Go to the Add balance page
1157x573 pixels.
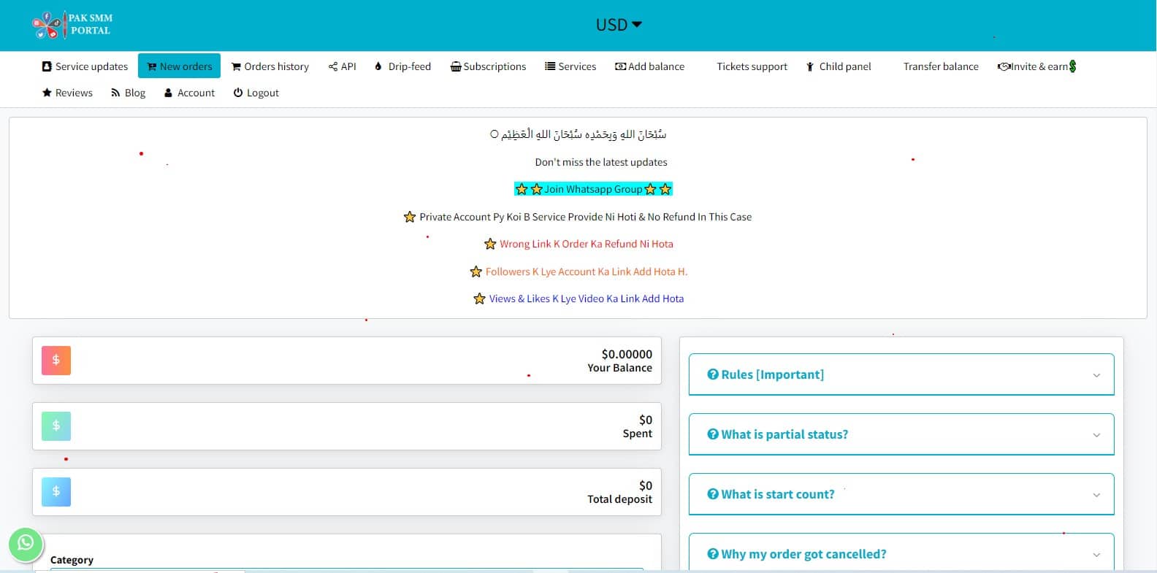[650, 66]
